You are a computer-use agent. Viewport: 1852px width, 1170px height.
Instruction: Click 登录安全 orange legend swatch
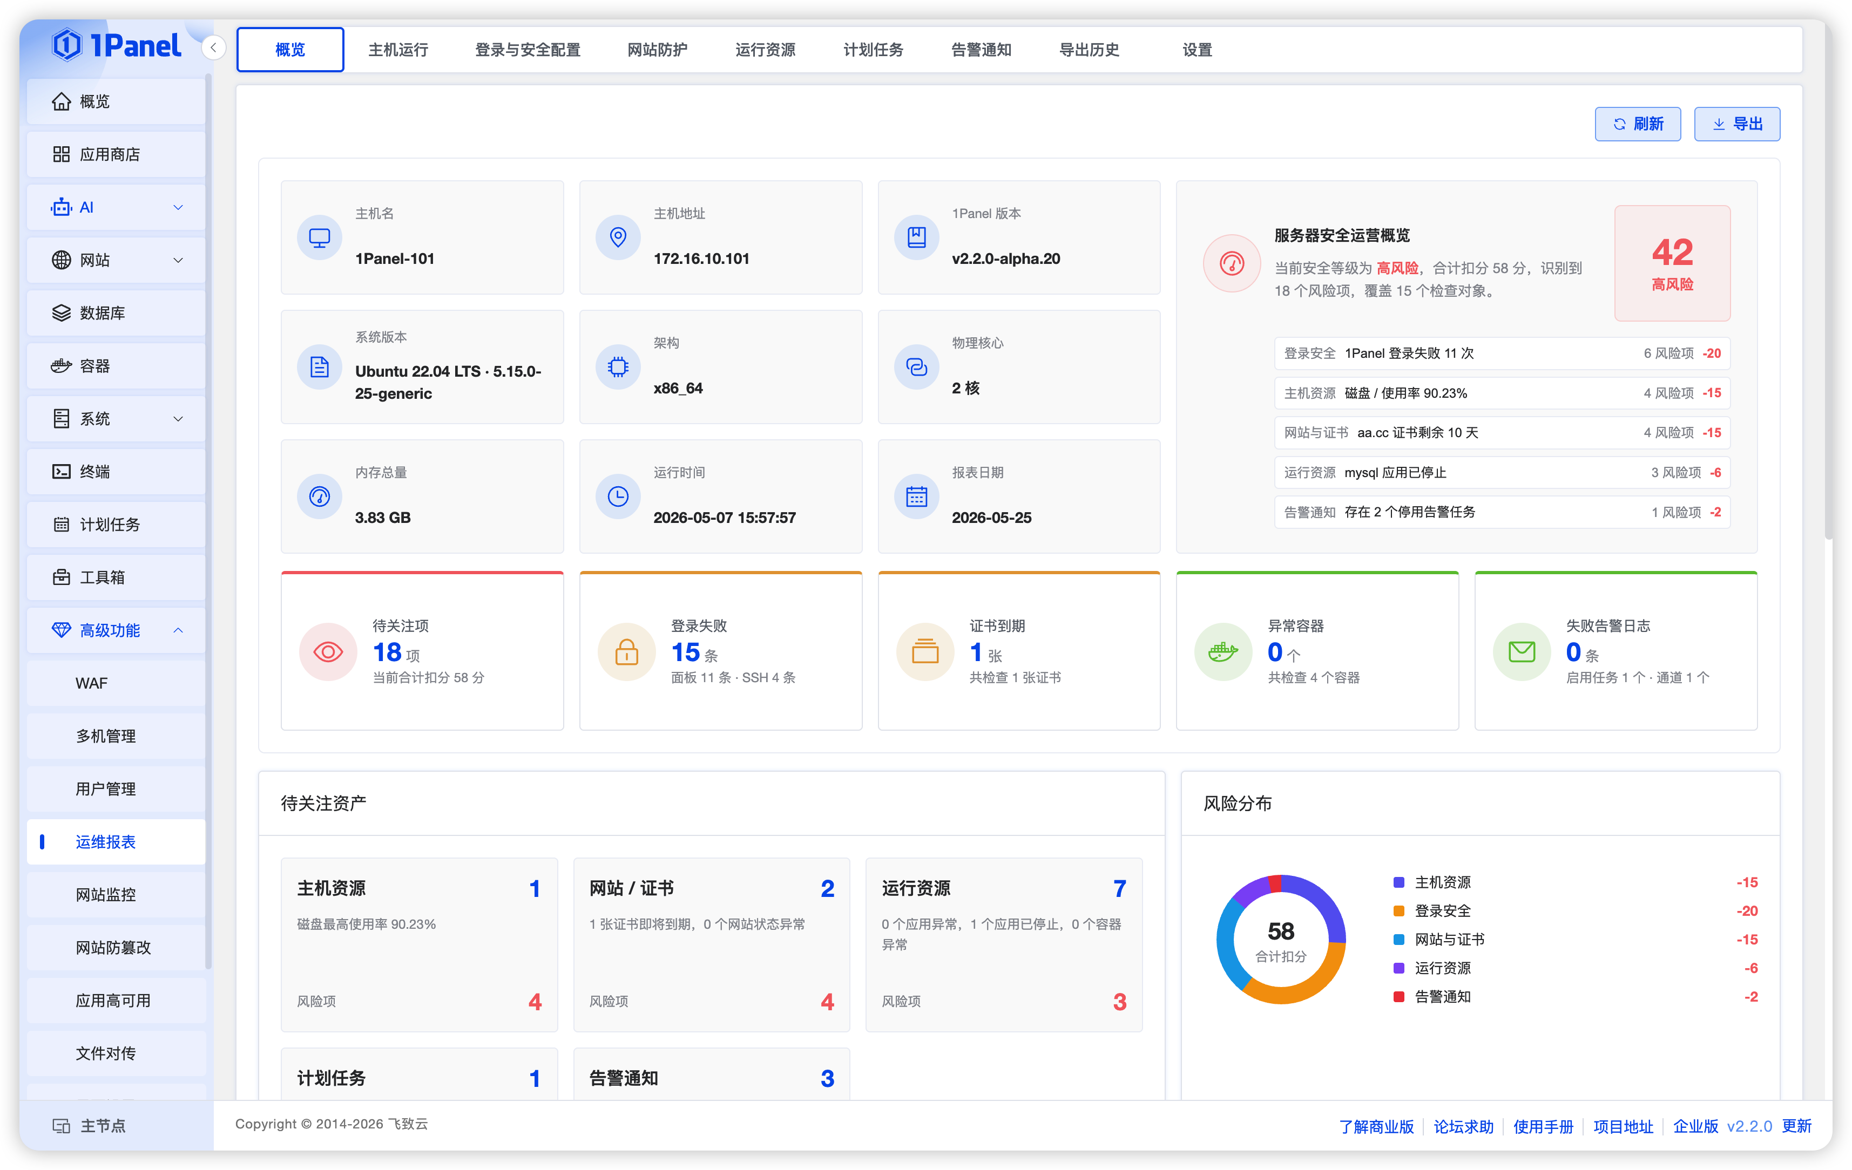tap(1399, 911)
